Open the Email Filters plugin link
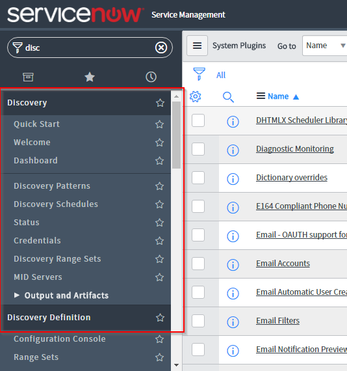Screen dimensions: 347x371 click(277, 321)
